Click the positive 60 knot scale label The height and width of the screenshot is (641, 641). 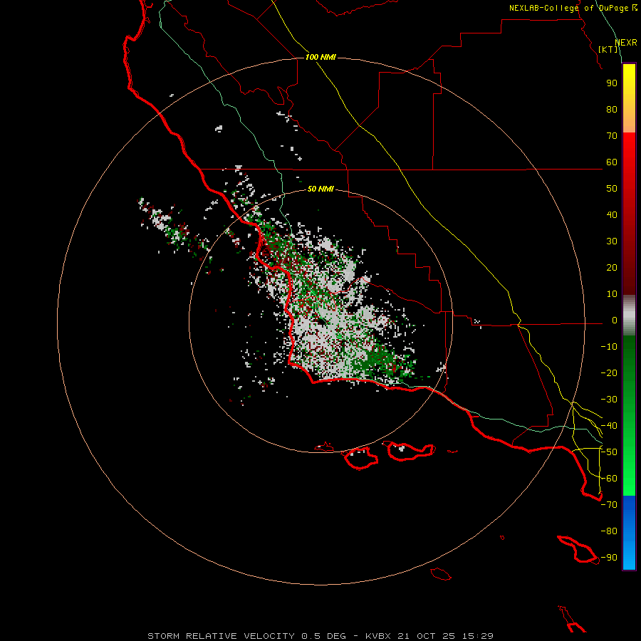(x=612, y=162)
